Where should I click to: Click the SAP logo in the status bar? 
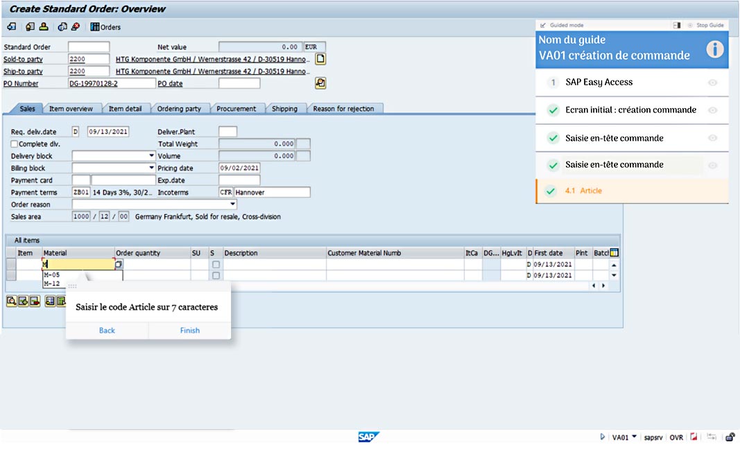[368, 437]
